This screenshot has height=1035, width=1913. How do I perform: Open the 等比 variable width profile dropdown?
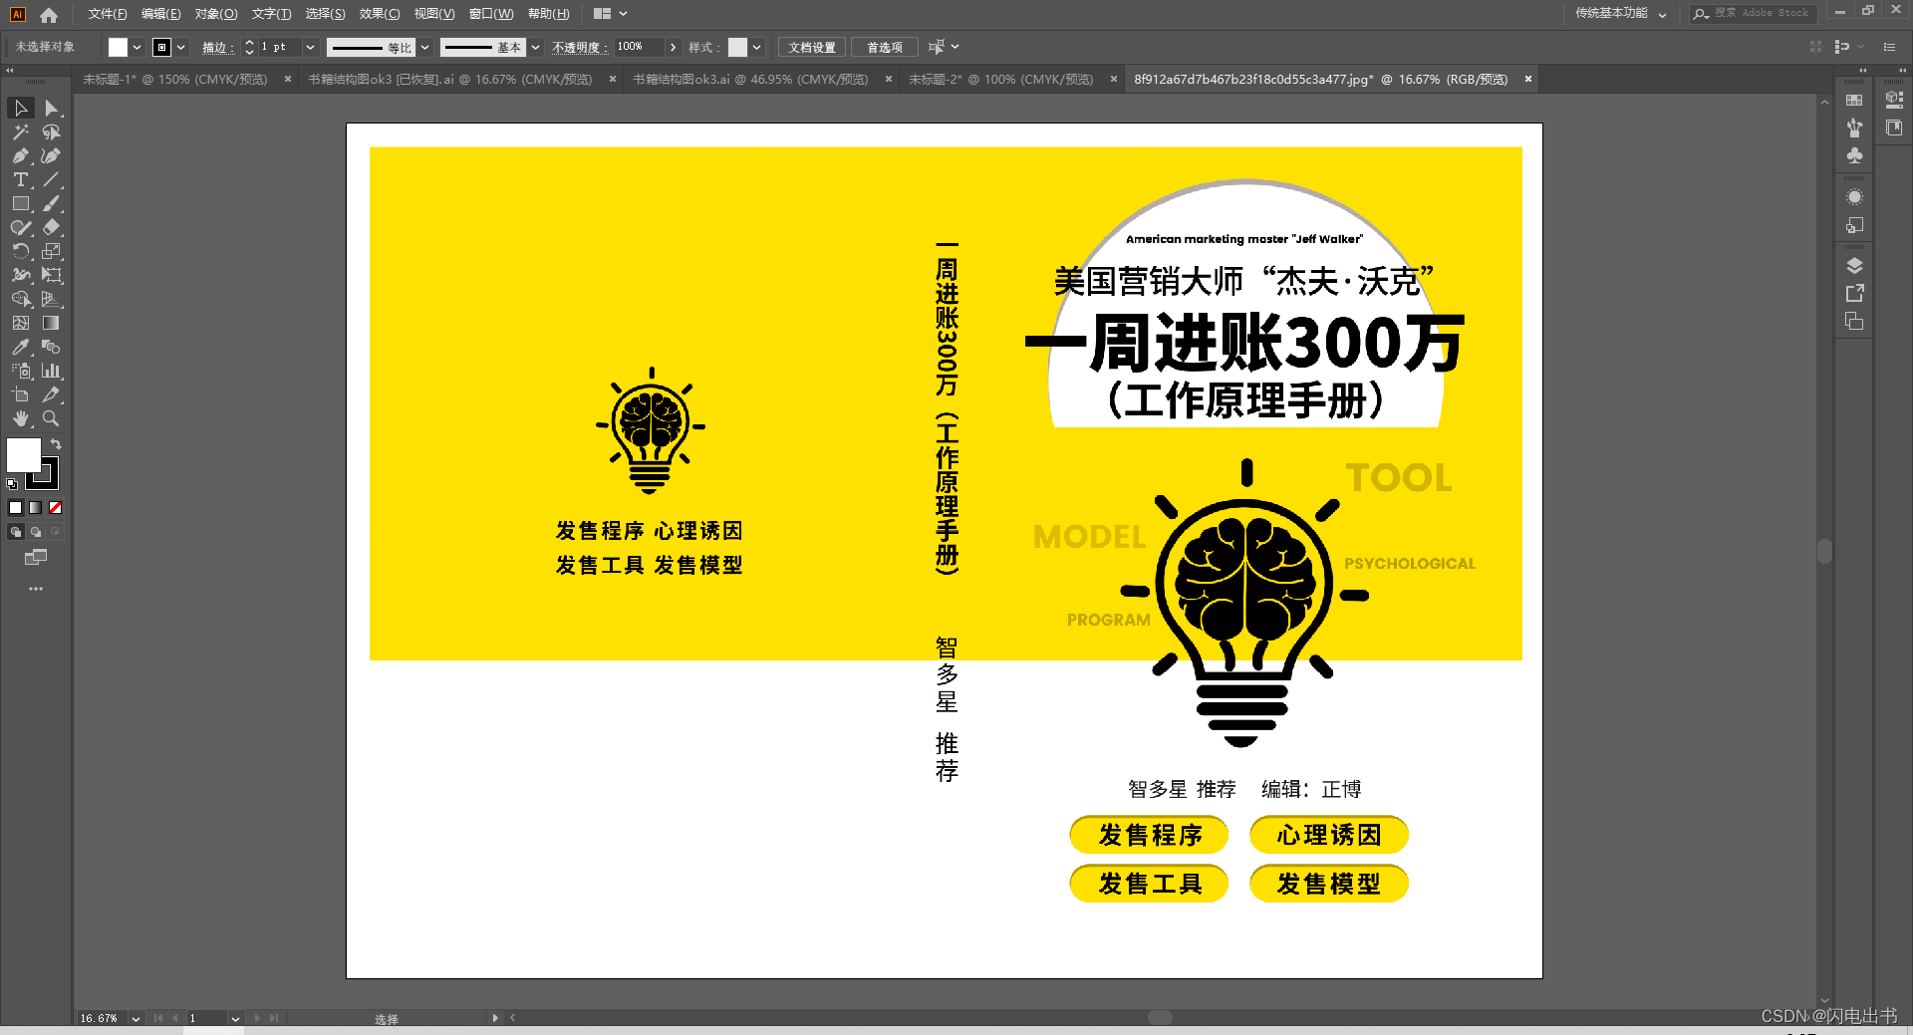pos(425,47)
